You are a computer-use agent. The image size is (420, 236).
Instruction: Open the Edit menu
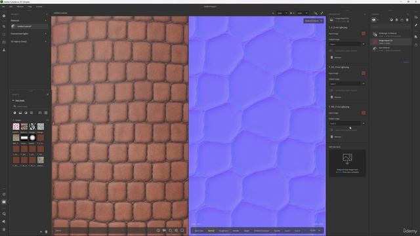pyautogui.click(x=11, y=7)
